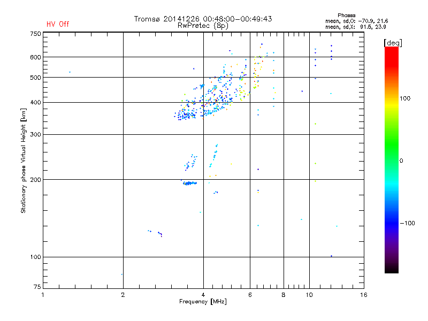Click the x-axis tick label '6'
428x321 pixels.
coord(250,295)
